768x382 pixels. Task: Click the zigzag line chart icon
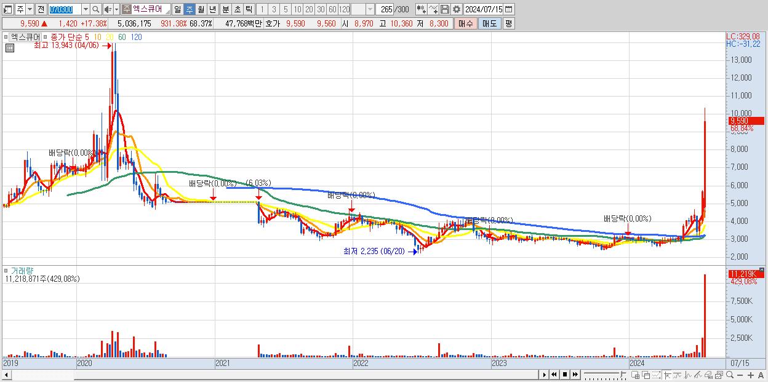[x=688, y=375]
